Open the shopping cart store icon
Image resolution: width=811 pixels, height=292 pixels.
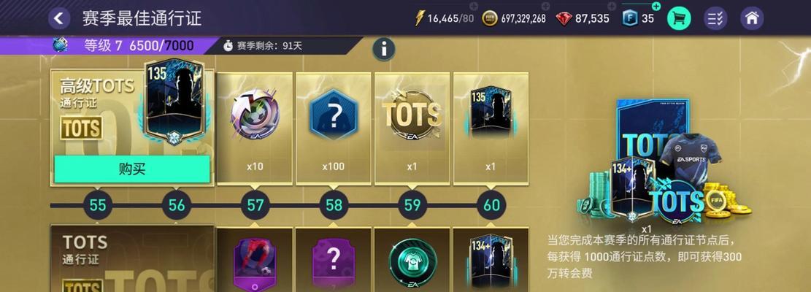(679, 18)
